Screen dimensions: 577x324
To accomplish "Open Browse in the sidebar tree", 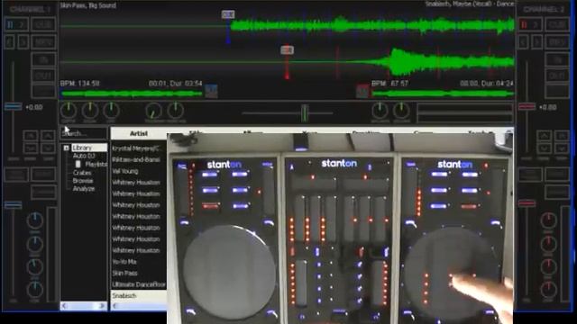I will click(83, 180).
